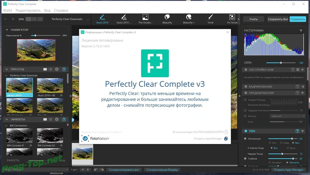Go to the next image arrow
310x175 pixels.
point(88,170)
